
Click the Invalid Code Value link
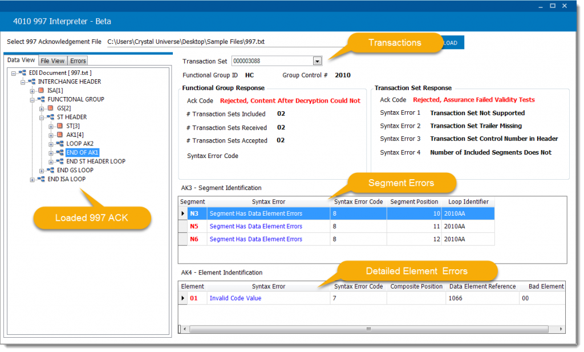pos(235,298)
